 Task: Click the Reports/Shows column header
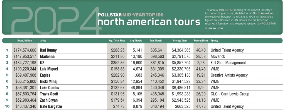click(x=201, y=41)
